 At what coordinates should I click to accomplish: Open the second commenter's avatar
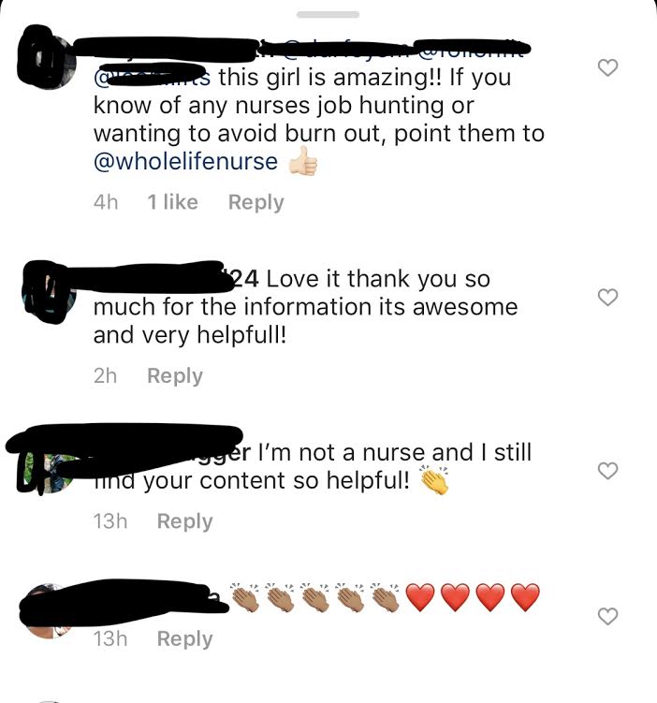pos(50,291)
